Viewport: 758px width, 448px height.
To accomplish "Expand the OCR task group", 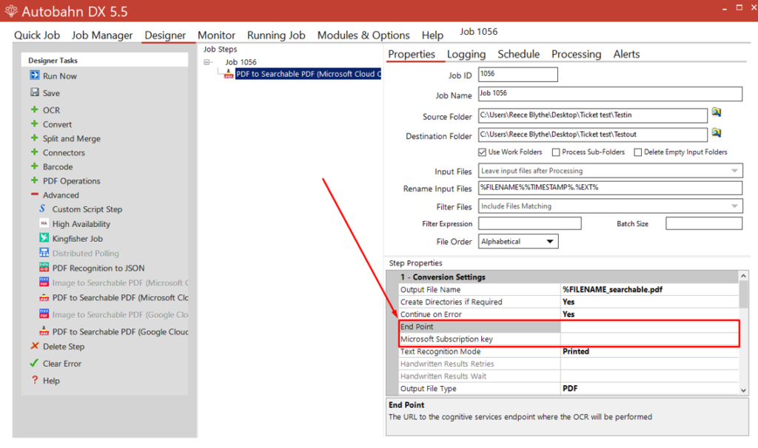I will tap(35, 110).
